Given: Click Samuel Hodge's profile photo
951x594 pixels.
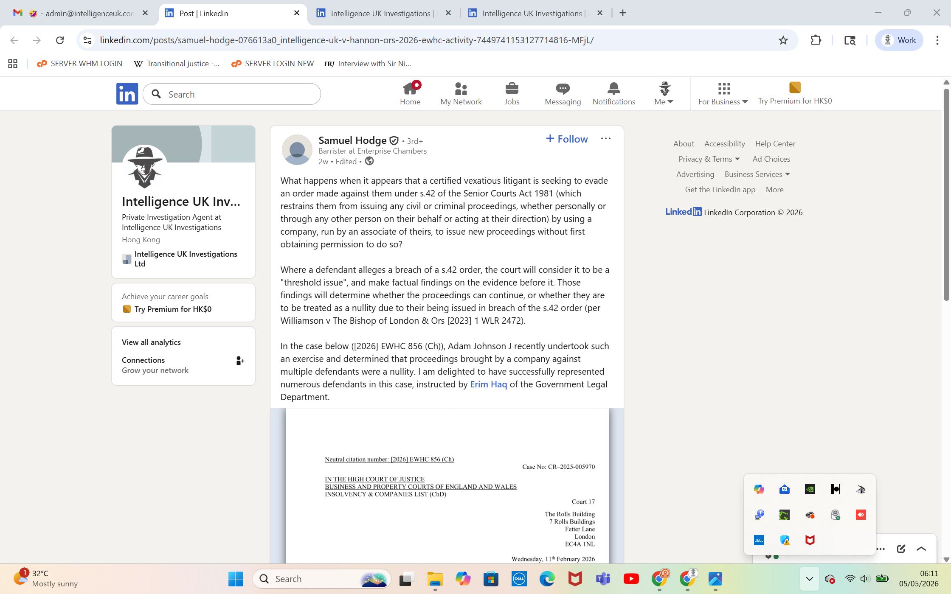Looking at the screenshot, I should click(x=297, y=150).
